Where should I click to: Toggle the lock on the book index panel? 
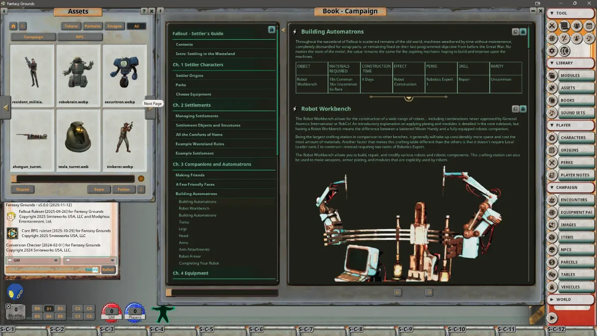(271, 29)
